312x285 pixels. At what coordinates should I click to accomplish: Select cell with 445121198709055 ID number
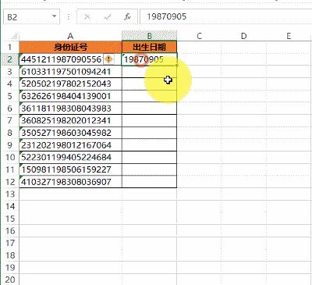(x=70, y=59)
